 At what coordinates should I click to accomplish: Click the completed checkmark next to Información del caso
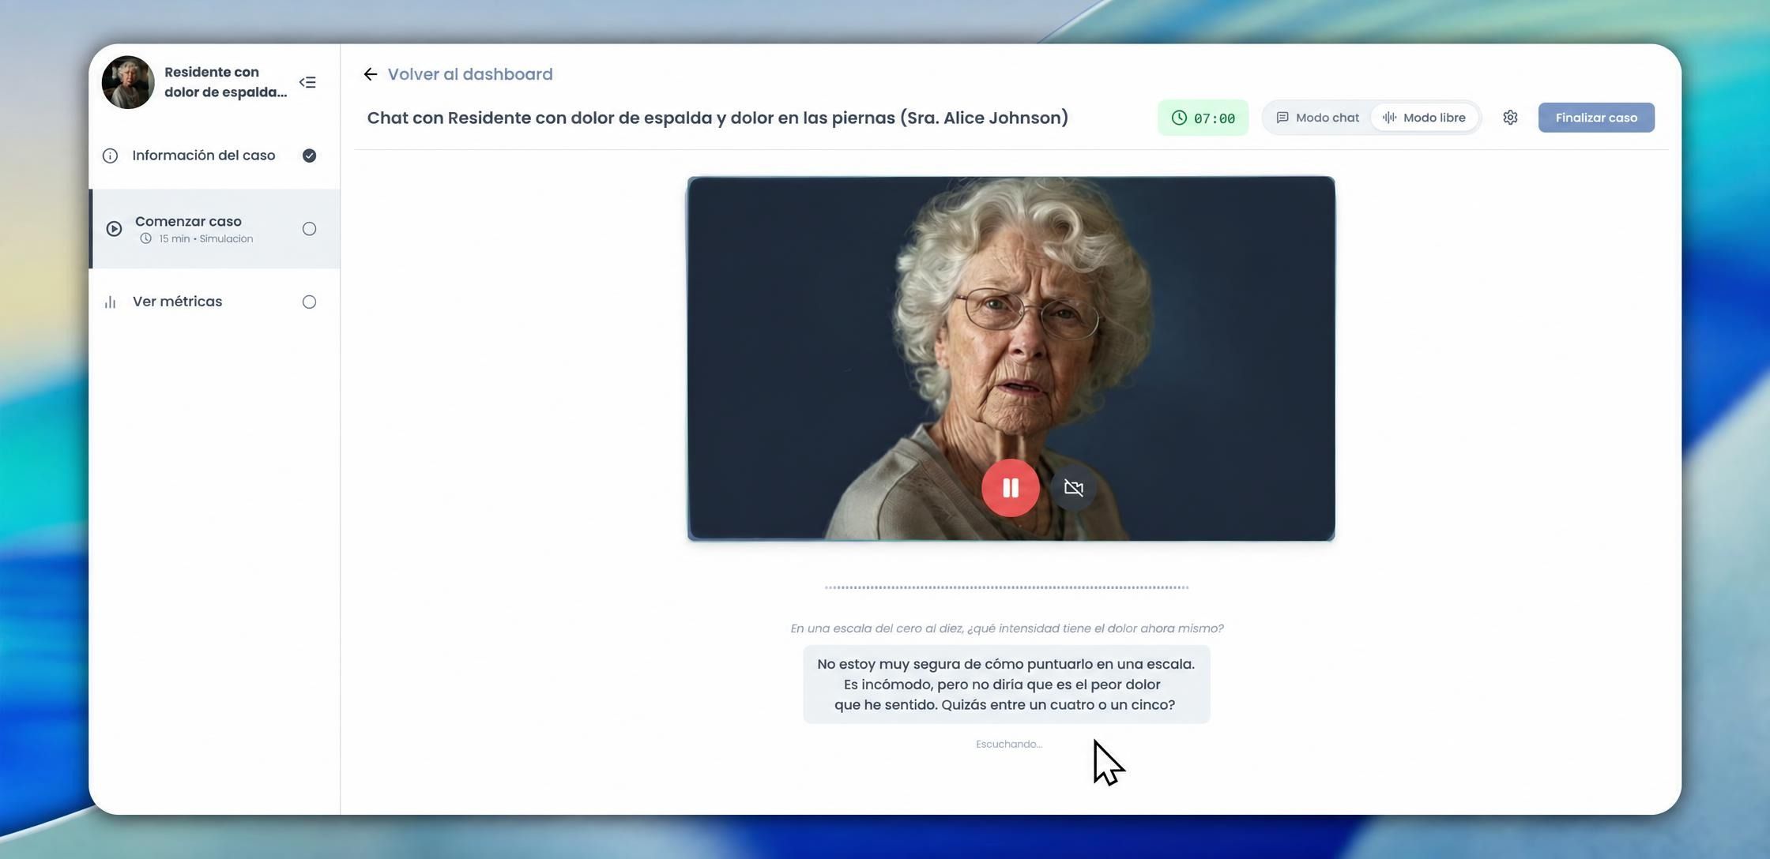tap(309, 156)
